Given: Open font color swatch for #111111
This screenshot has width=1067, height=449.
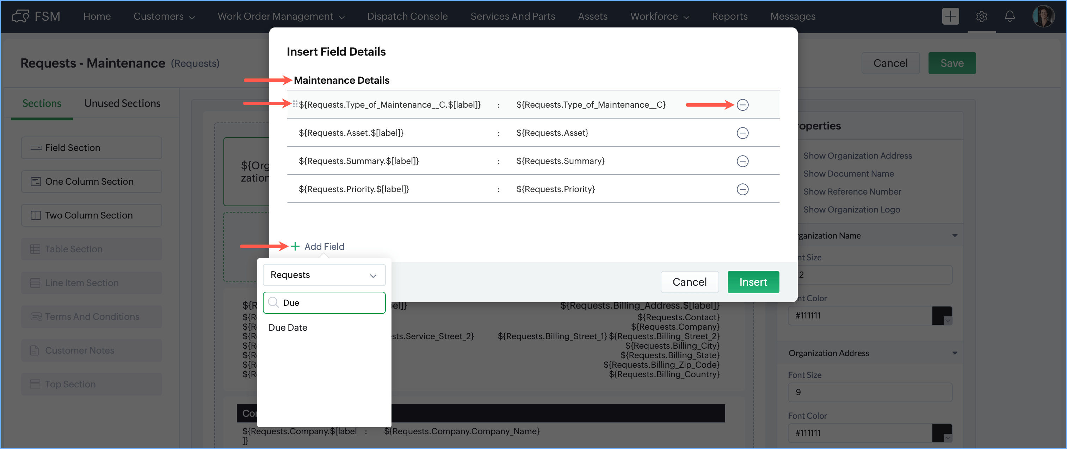Looking at the screenshot, I should (x=942, y=315).
